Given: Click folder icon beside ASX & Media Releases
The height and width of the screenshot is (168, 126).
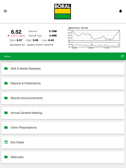Looking at the screenshot, I should click(6, 69).
